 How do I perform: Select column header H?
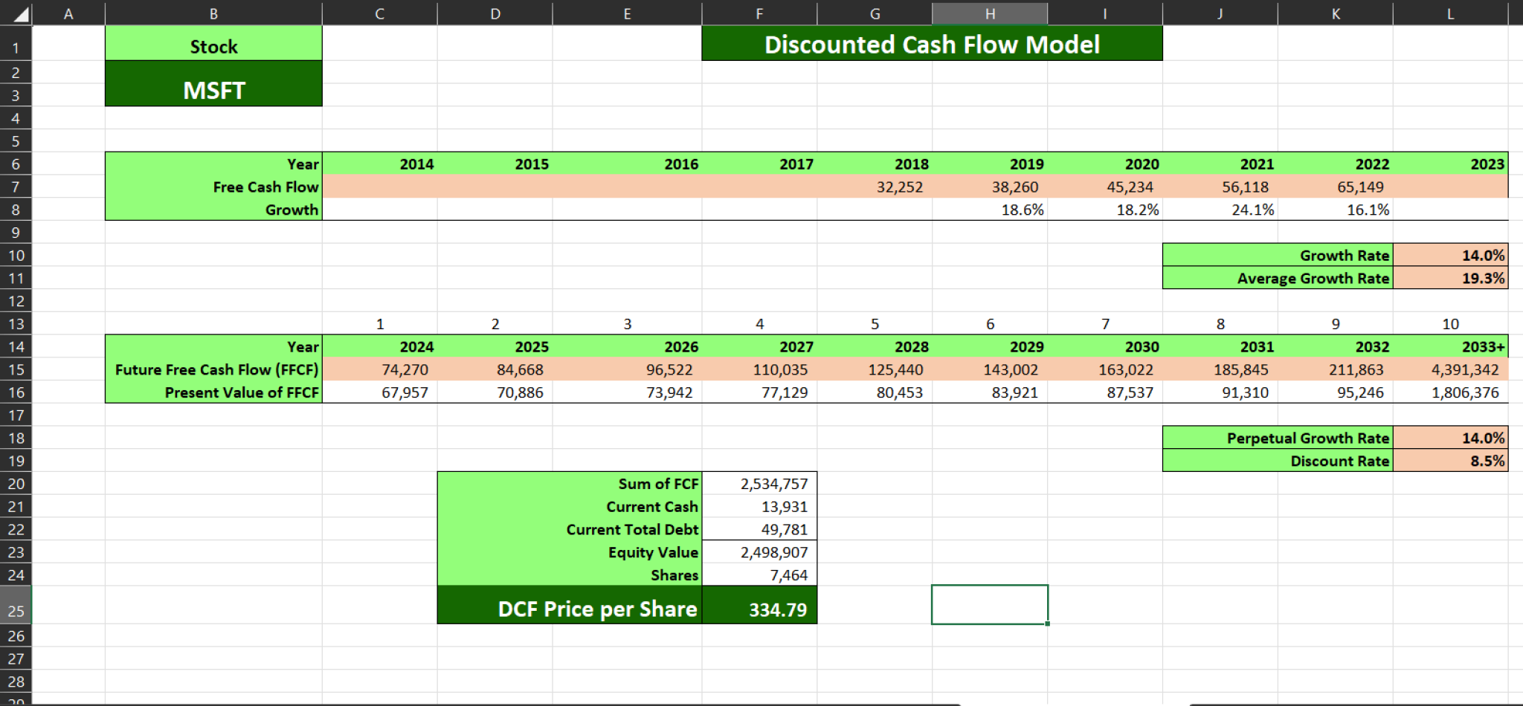[x=989, y=13]
